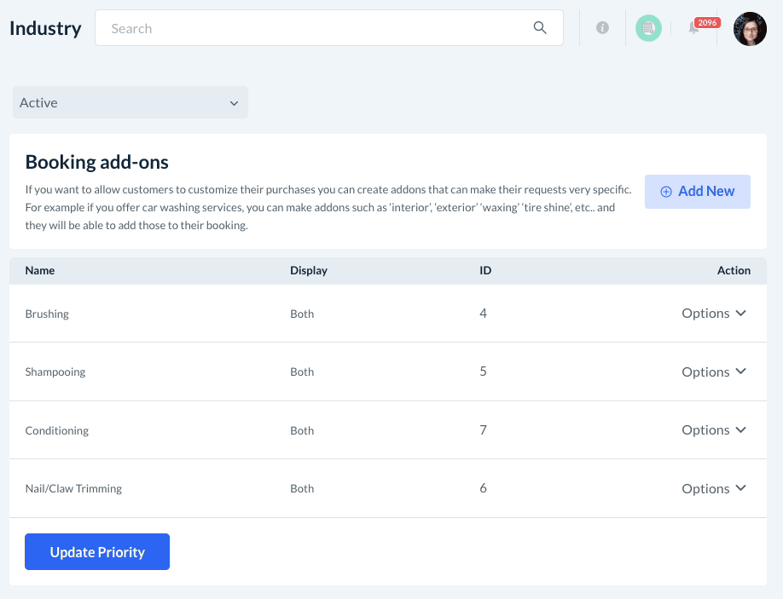The width and height of the screenshot is (783, 599).
Task: Expand Options for Shampooing
Action: coord(714,371)
